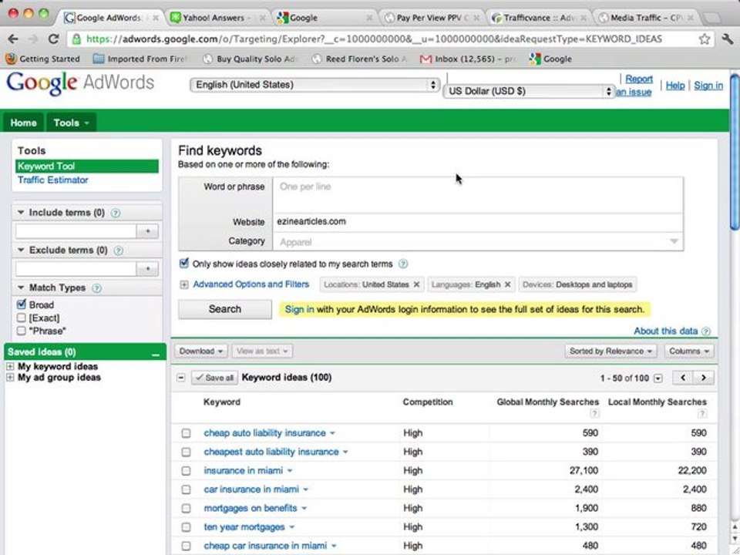
Task: Open the Tools menu in green bar
Action: pos(71,123)
